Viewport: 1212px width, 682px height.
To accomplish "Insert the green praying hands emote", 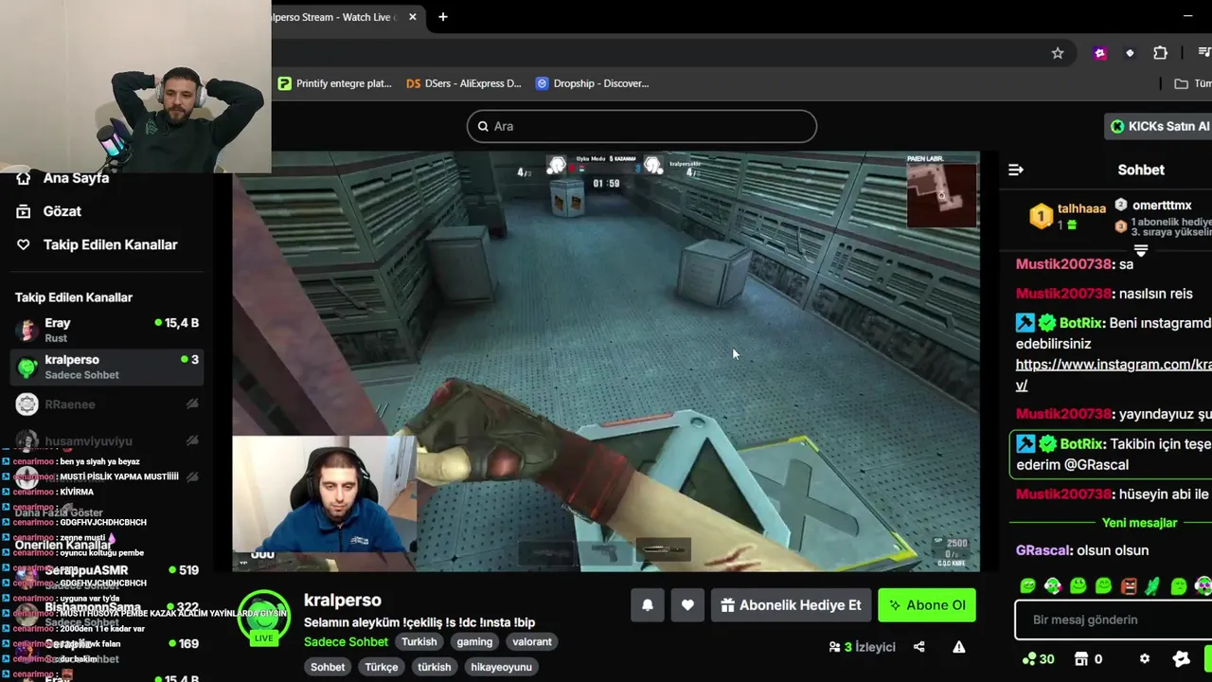I will point(1153,586).
